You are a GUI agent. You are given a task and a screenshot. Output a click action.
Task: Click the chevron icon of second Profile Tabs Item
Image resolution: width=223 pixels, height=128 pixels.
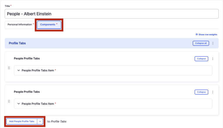pos(19,104)
